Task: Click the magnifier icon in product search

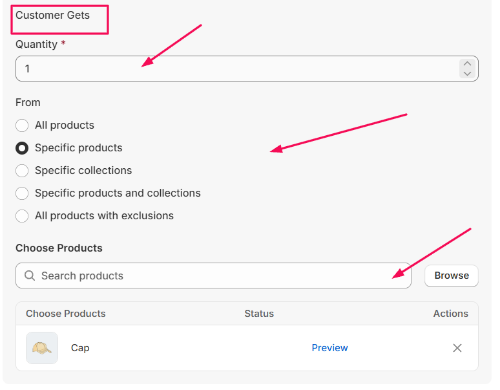Action: tap(30, 276)
